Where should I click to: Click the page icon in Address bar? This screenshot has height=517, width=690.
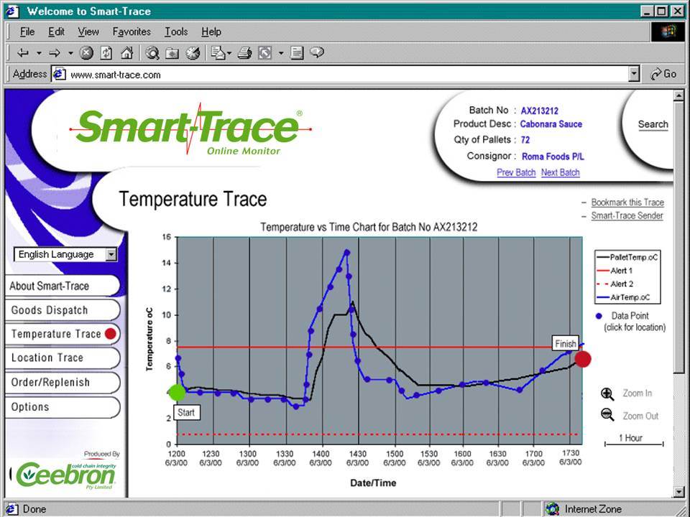(x=60, y=74)
